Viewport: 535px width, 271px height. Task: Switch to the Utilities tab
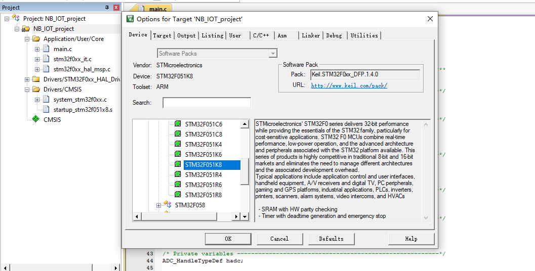(364, 35)
